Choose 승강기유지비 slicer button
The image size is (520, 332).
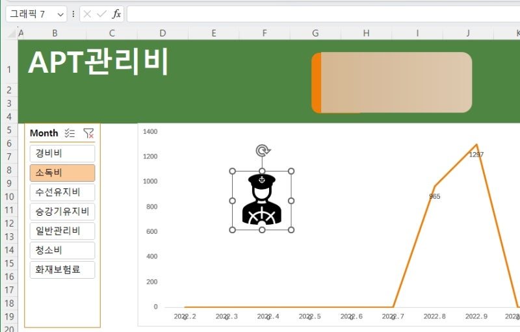click(x=62, y=212)
